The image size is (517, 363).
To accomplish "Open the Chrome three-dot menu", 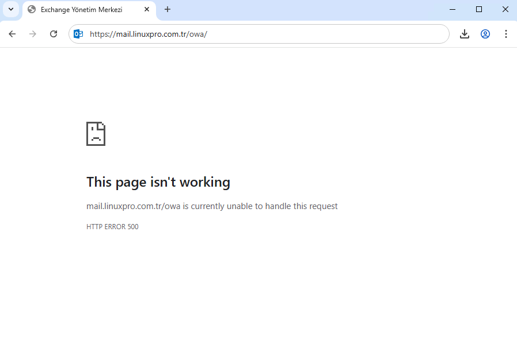I will point(506,34).
